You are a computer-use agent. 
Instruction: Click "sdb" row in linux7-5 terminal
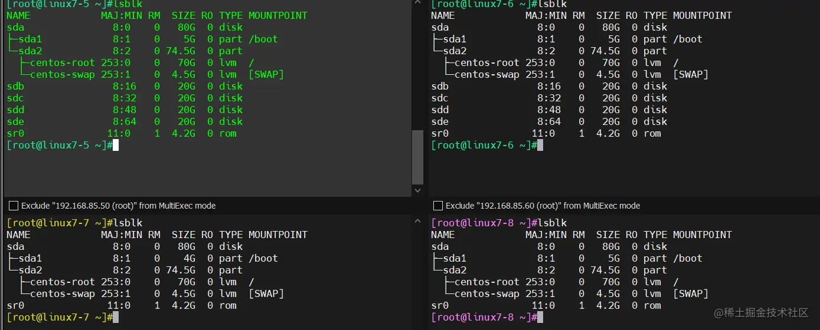(x=125, y=86)
